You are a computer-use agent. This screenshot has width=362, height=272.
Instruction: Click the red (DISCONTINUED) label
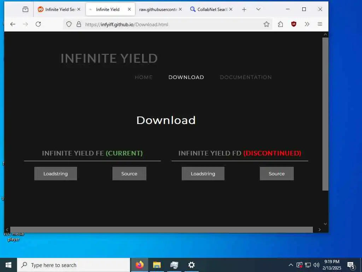click(272, 153)
